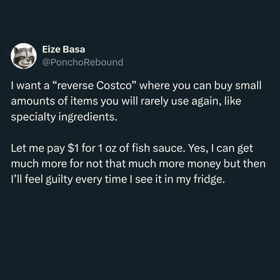Click the raccoon profile avatar
Screen dimensions: 280x280
tap(24, 56)
